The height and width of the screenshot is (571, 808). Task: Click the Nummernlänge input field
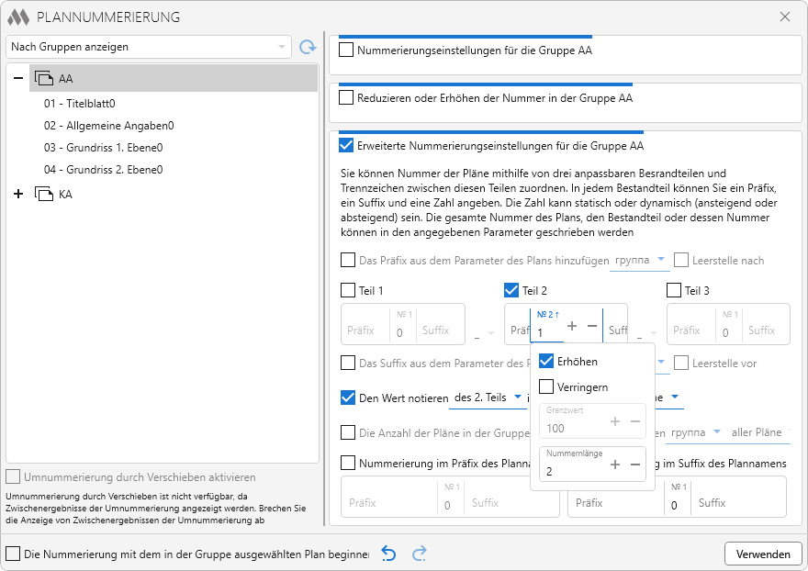click(x=571, y=470)
